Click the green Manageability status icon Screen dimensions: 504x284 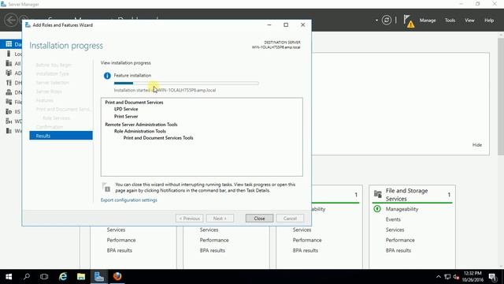[377, 209]
